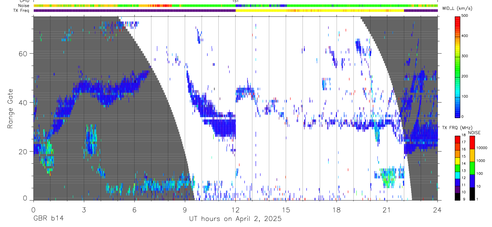Click the 'GBR b14' radar label
The width and height of the screenshot is (492, 227).
coord(48,219)
